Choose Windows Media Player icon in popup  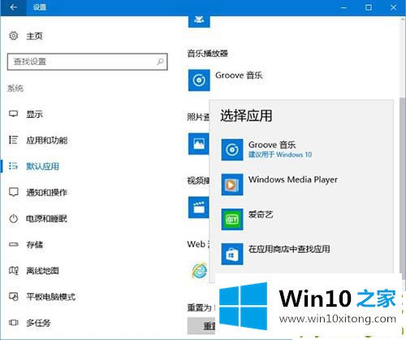232,185
